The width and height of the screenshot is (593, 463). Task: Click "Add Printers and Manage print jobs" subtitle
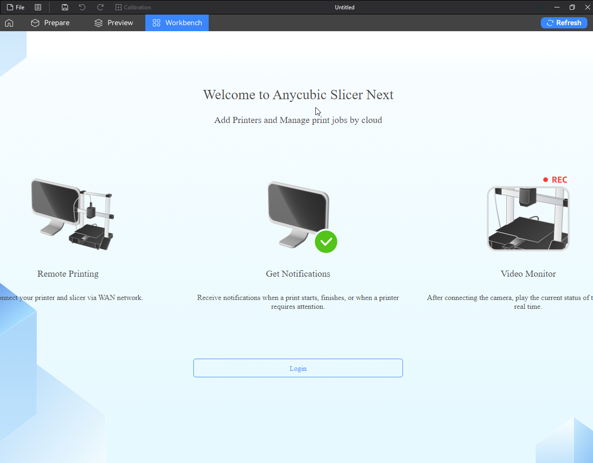pos(298,120)
